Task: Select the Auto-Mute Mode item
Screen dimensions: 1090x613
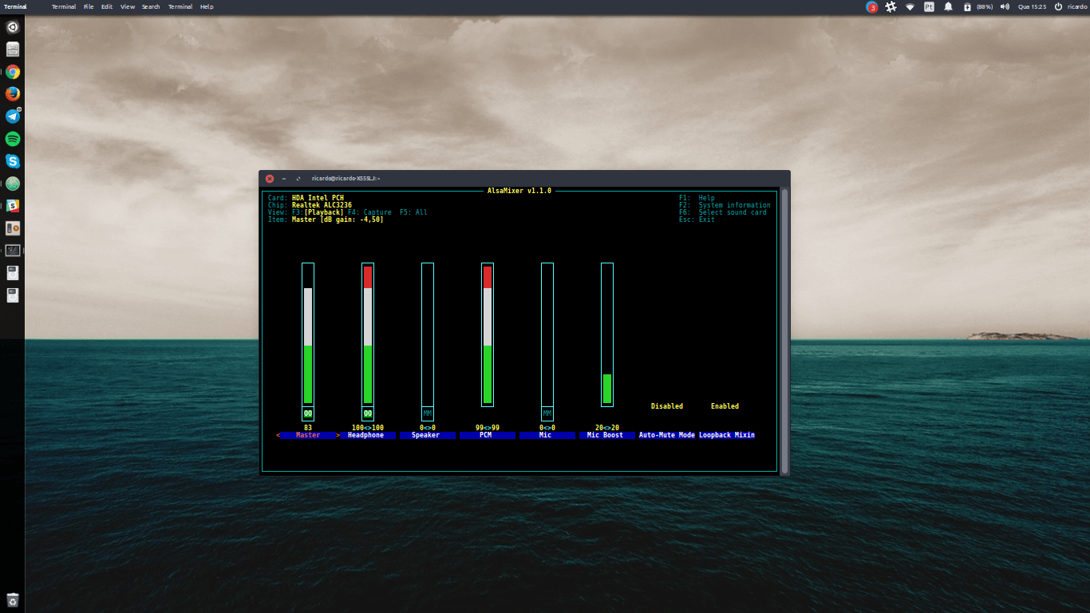Action: [x=667, y=436]
